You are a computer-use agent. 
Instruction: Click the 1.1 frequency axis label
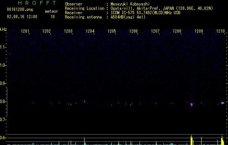coord(3,47)
